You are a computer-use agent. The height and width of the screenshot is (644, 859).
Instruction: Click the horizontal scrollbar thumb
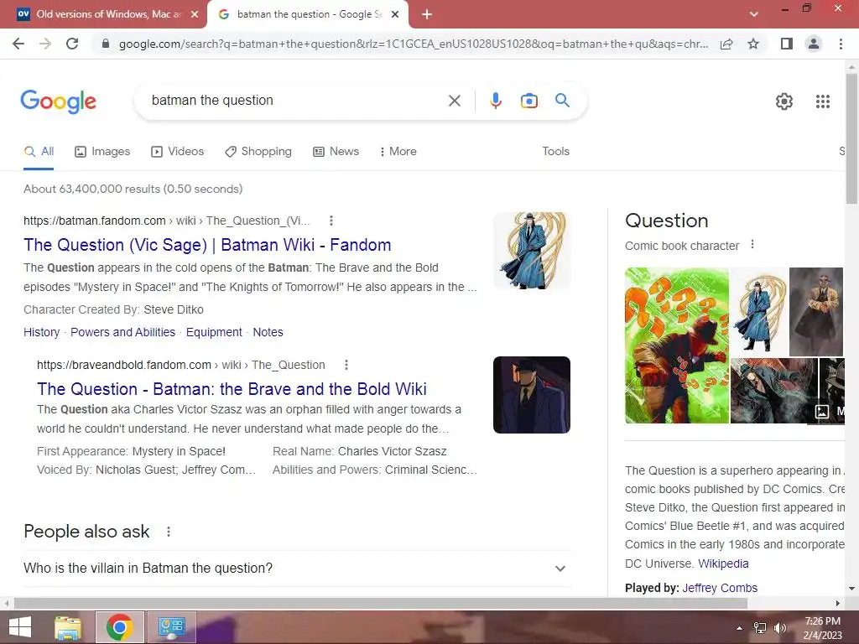pos(380,604)
